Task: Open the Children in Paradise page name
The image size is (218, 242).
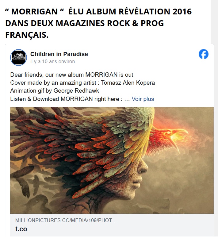Action: click(x=59, y=54)
